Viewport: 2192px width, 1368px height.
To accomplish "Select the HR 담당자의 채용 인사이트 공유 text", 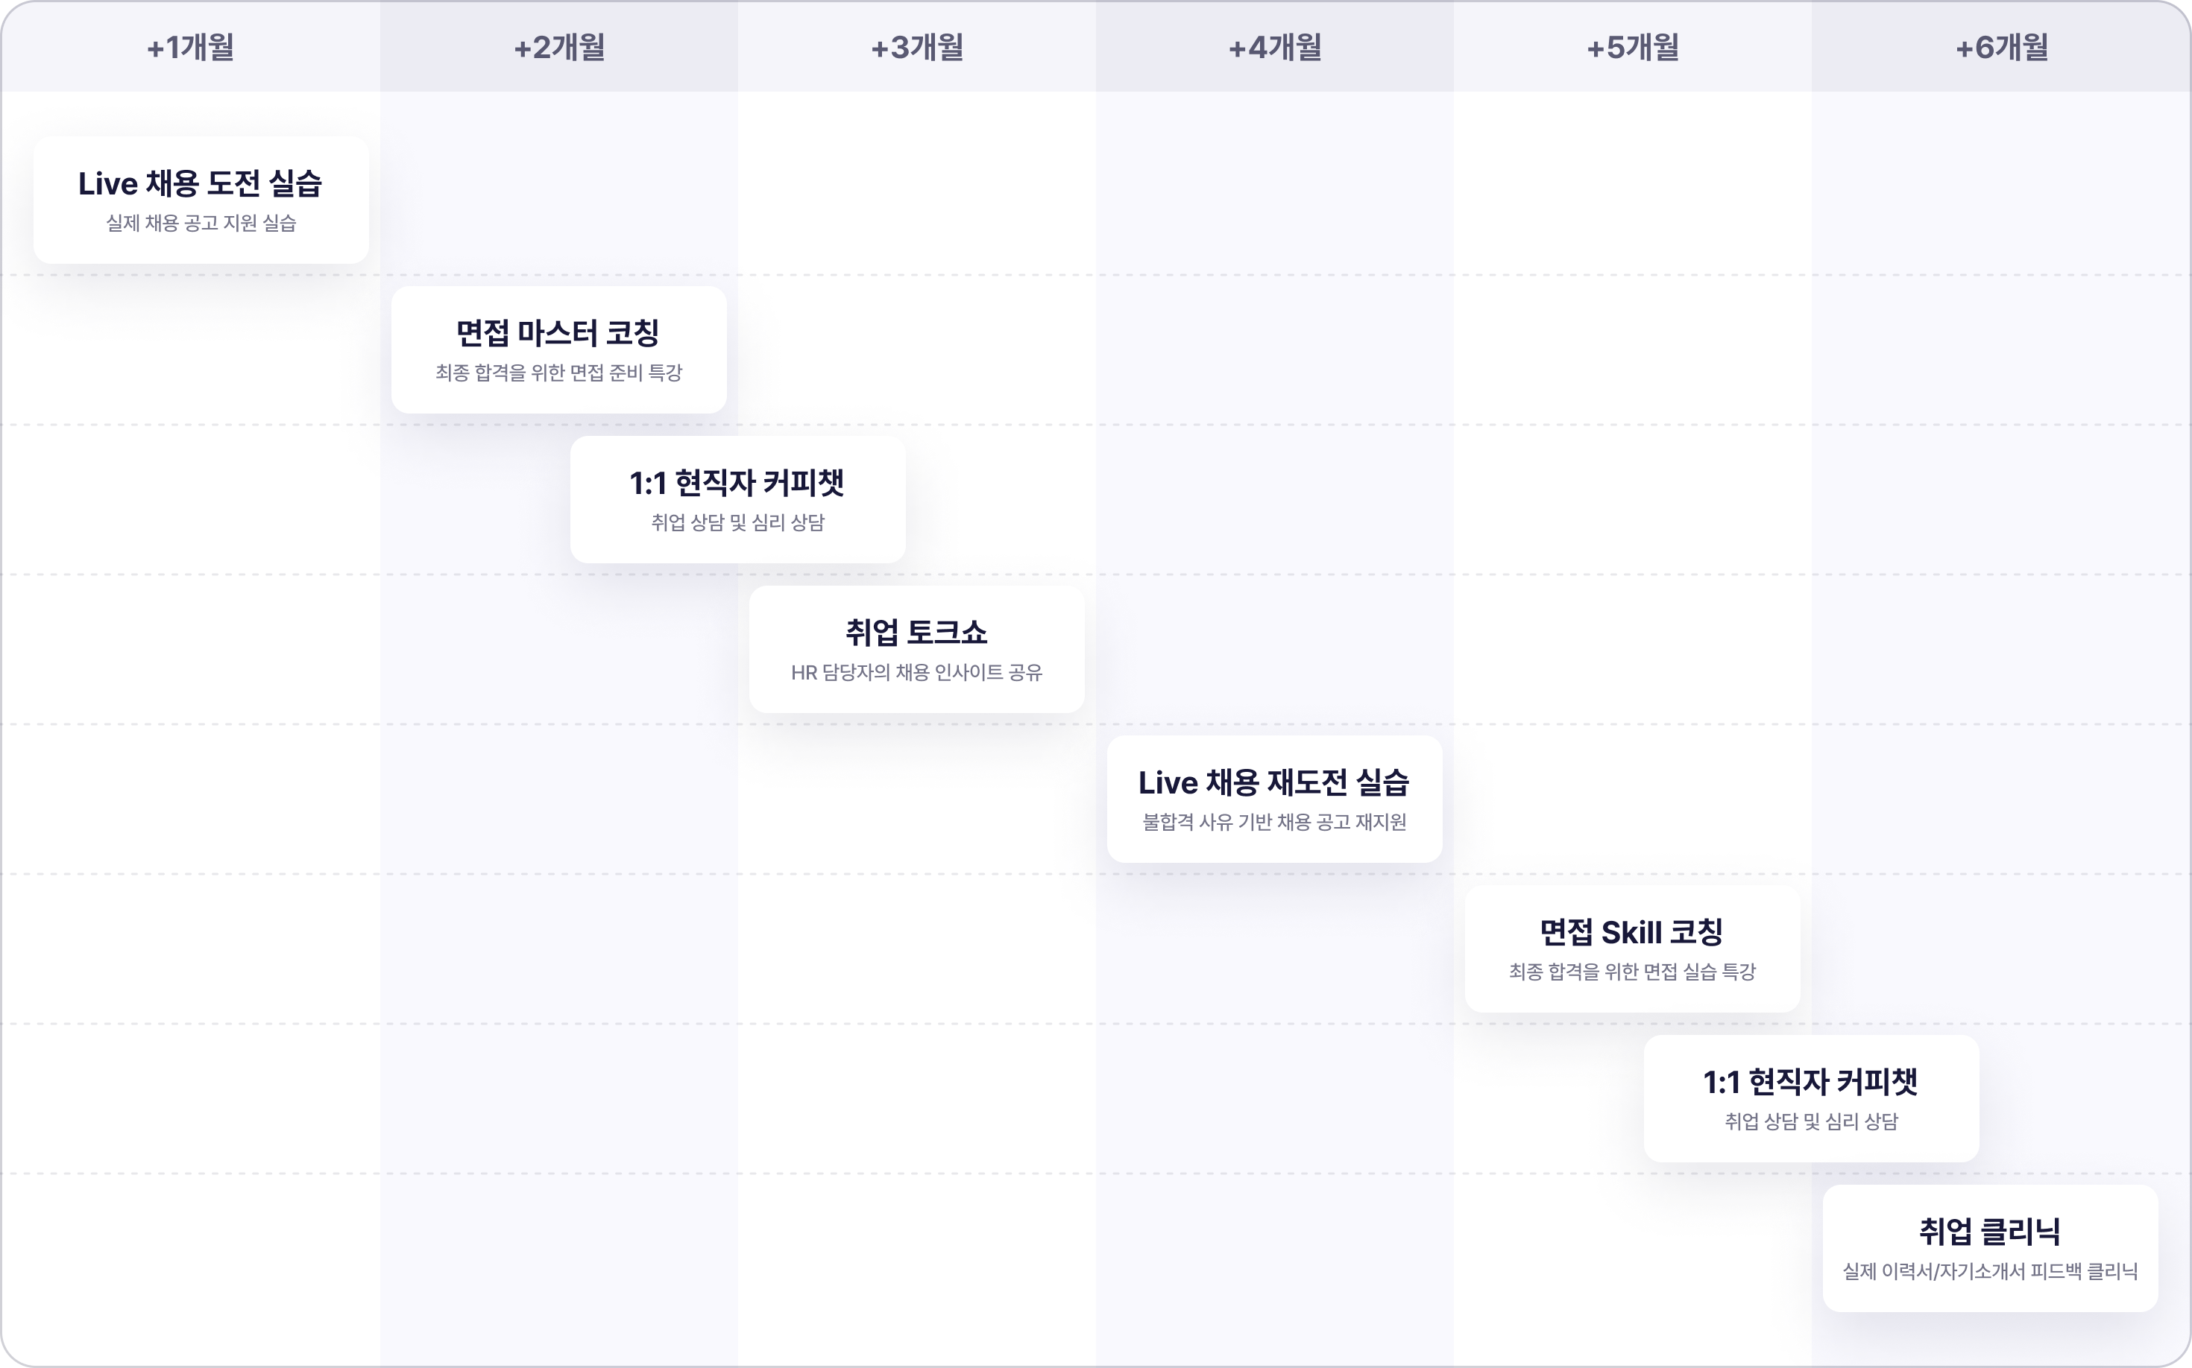I will (916, 672).
